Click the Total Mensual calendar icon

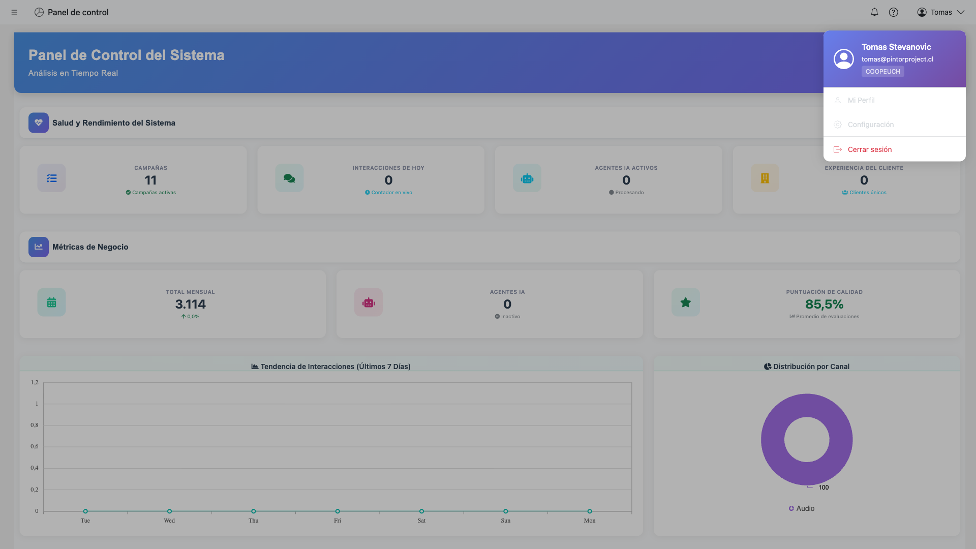point(51,302)
